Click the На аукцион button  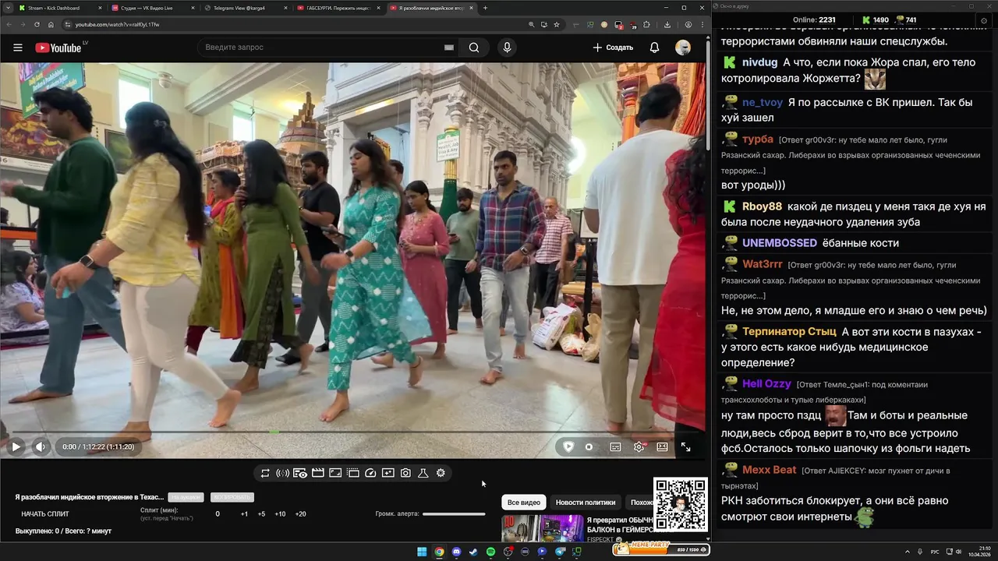point(186,497)
